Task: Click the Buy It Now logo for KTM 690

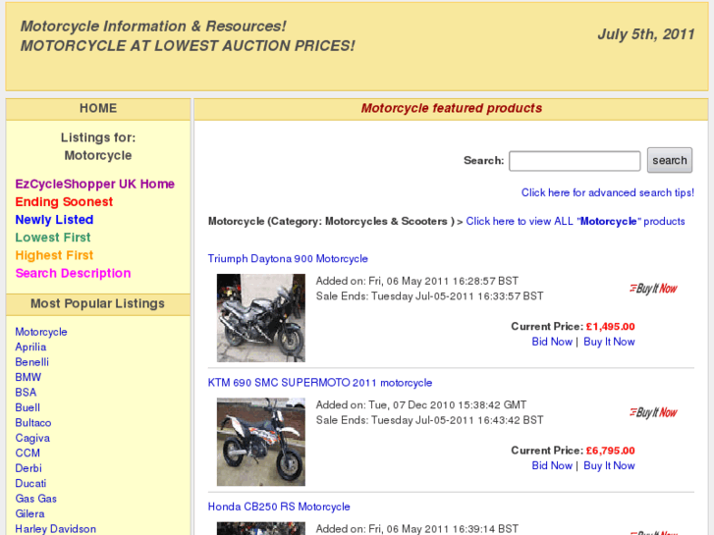Action: coord(653,412)
